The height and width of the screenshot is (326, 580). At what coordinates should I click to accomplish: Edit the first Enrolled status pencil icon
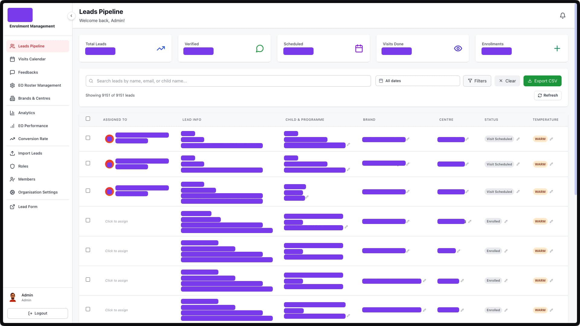click(x=506, y=221)
